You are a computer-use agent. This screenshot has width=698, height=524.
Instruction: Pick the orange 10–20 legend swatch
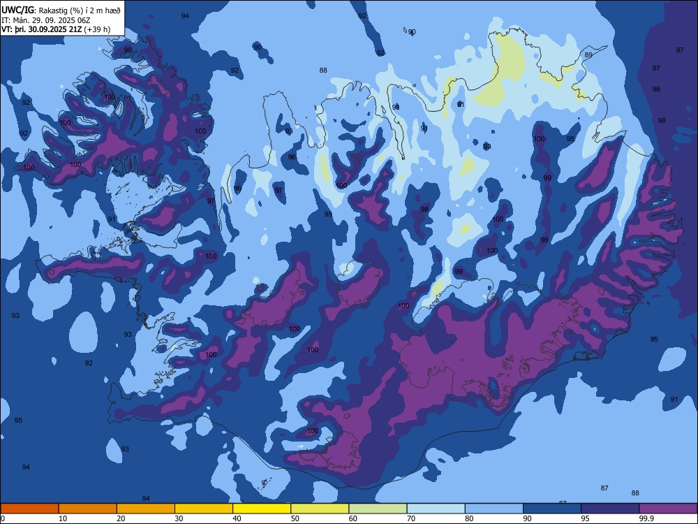tap(88, 509)
